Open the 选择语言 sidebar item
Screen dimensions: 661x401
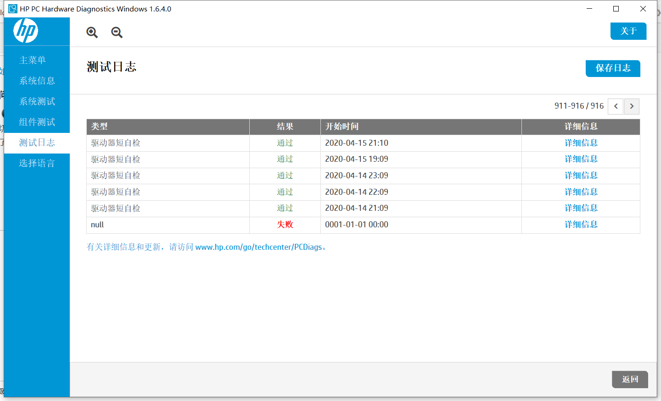(x=37, y=163)
